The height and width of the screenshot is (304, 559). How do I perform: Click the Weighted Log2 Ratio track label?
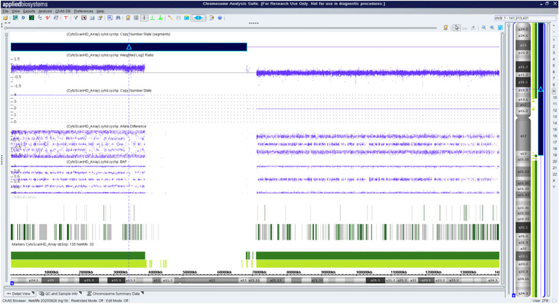[x=110, y=55]
